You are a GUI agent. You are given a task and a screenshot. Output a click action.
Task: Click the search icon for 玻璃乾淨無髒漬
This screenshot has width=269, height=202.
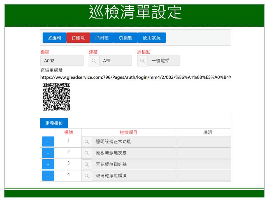click(x=87, y=176)
